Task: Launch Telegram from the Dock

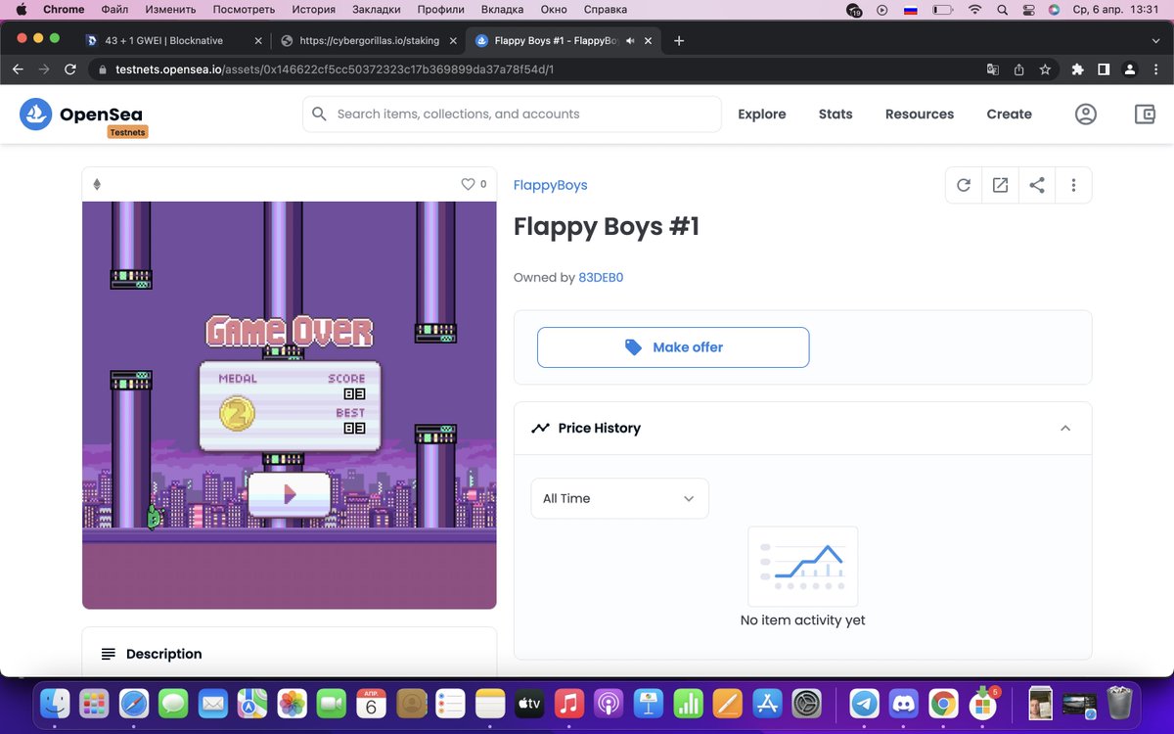Action: click(x=864, y=703)
